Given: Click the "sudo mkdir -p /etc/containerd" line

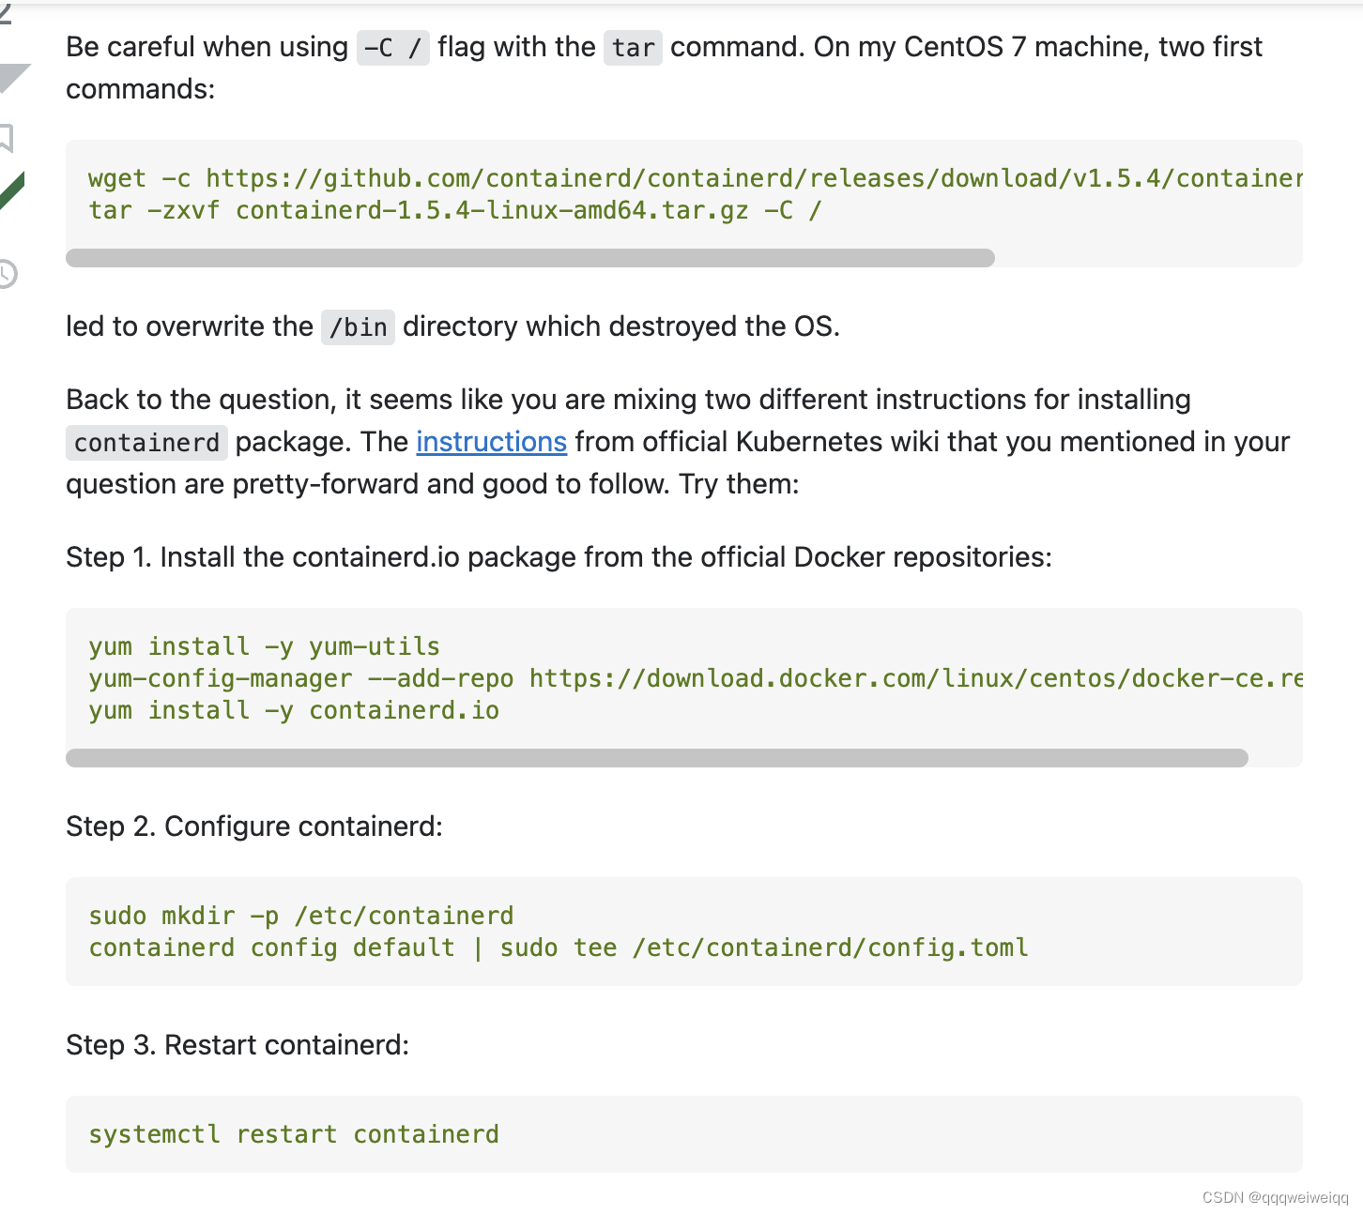Looking at the screenshot, I should [301, 916].
